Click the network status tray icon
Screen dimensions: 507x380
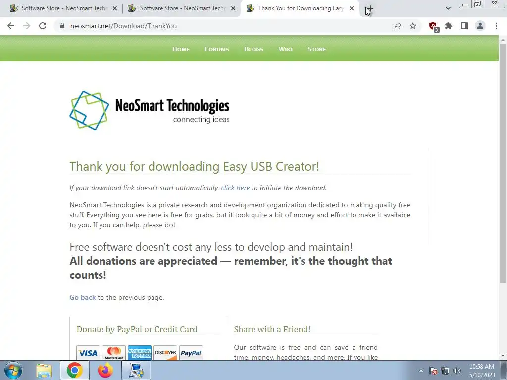click(445, 371)
